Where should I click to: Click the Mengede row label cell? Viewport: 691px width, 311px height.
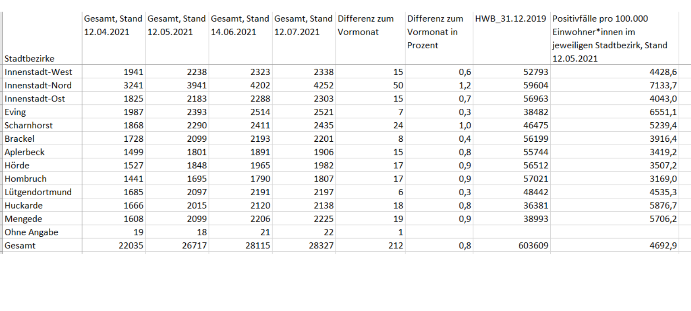(x=23, y=219)
